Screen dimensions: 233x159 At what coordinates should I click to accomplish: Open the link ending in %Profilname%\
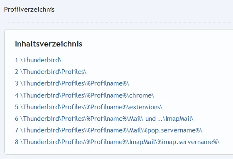point(72,83)
